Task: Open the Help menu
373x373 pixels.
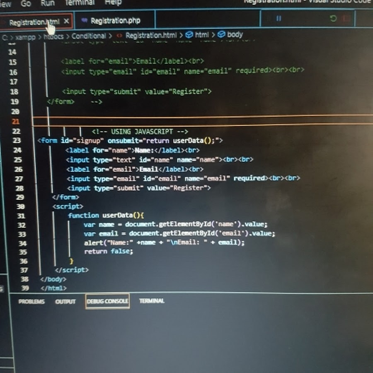Action: pyautogui.click(x=113, y=2)
